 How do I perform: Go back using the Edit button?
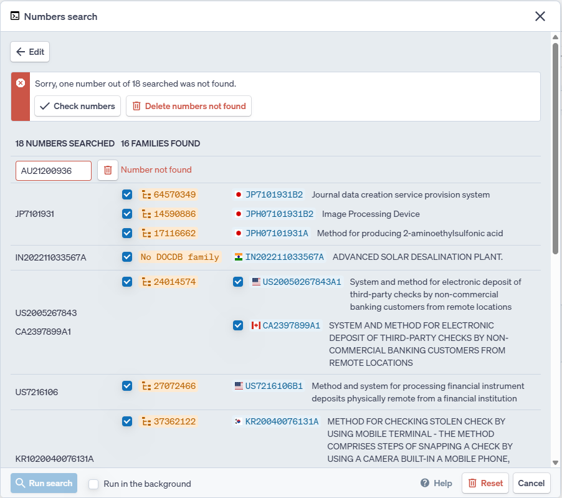tap(30, 52)
